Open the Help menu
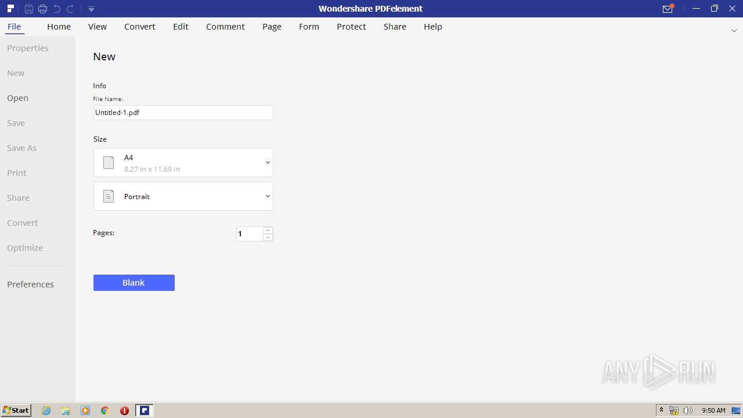Image resolution: width=743 pixels, height=418 pixels. (x=433, y=27)
